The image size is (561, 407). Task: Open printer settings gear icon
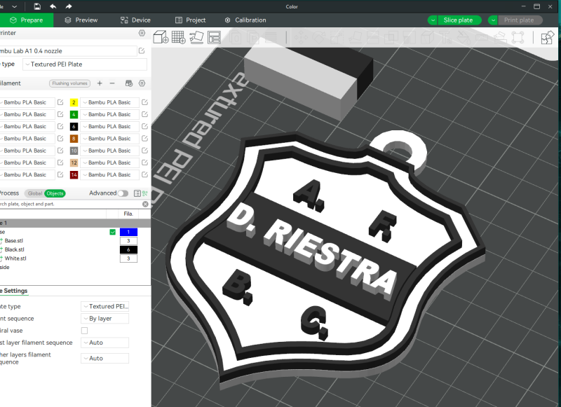142,33
